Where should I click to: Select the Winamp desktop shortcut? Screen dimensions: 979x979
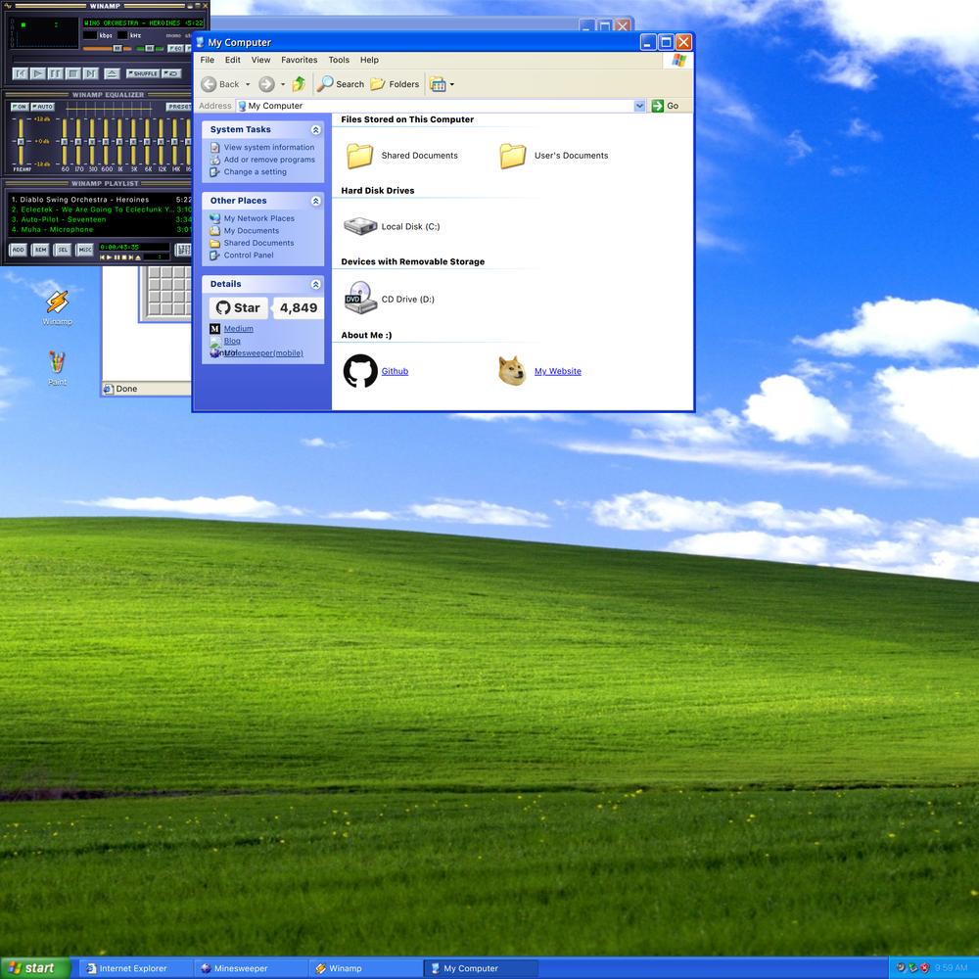click(x=58, y=307)
